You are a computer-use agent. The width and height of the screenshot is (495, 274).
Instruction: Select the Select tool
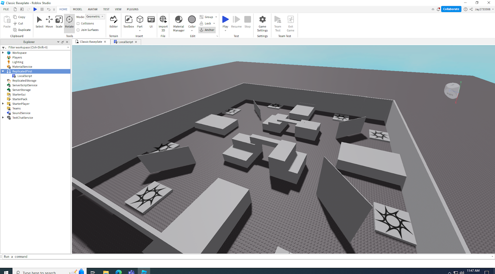pyautogui.click(x=39, y=22)
